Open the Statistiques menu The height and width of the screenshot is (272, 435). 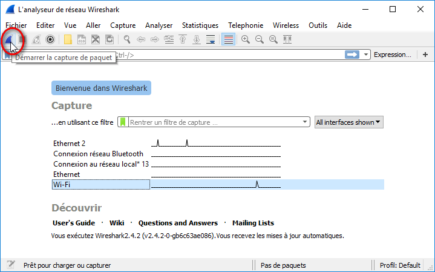tap(200, 25)
